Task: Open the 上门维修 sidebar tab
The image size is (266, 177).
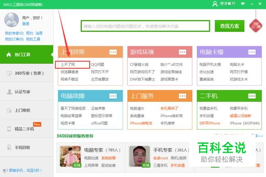Action: [x=27, y=110]
